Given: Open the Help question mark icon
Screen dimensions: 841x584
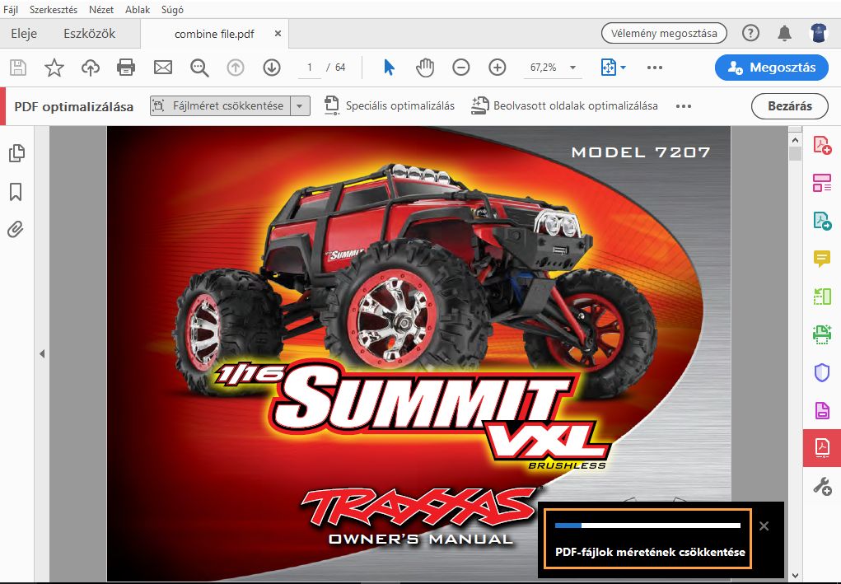Looking at the screenshot, I should click(750, 33).
